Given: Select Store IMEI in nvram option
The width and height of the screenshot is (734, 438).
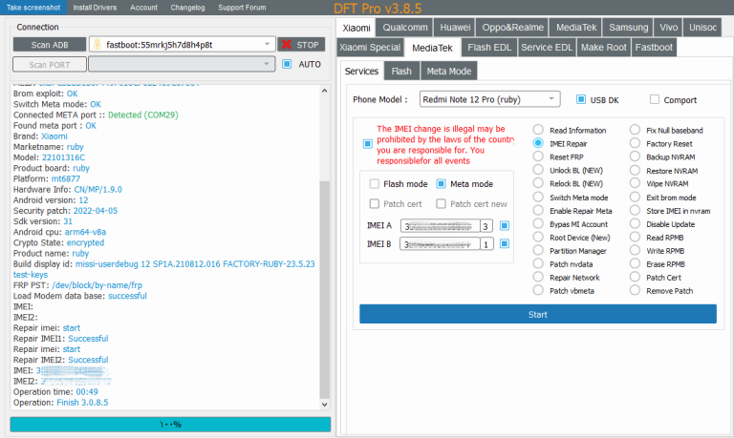Looking at the screenshot, I should pos(635,210).
